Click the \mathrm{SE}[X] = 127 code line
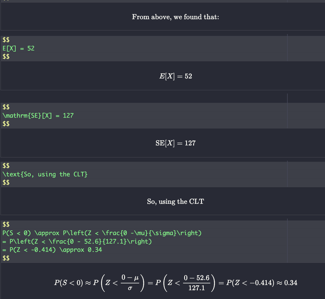Viewport: 325px width, 299px height. pos(38,115)
